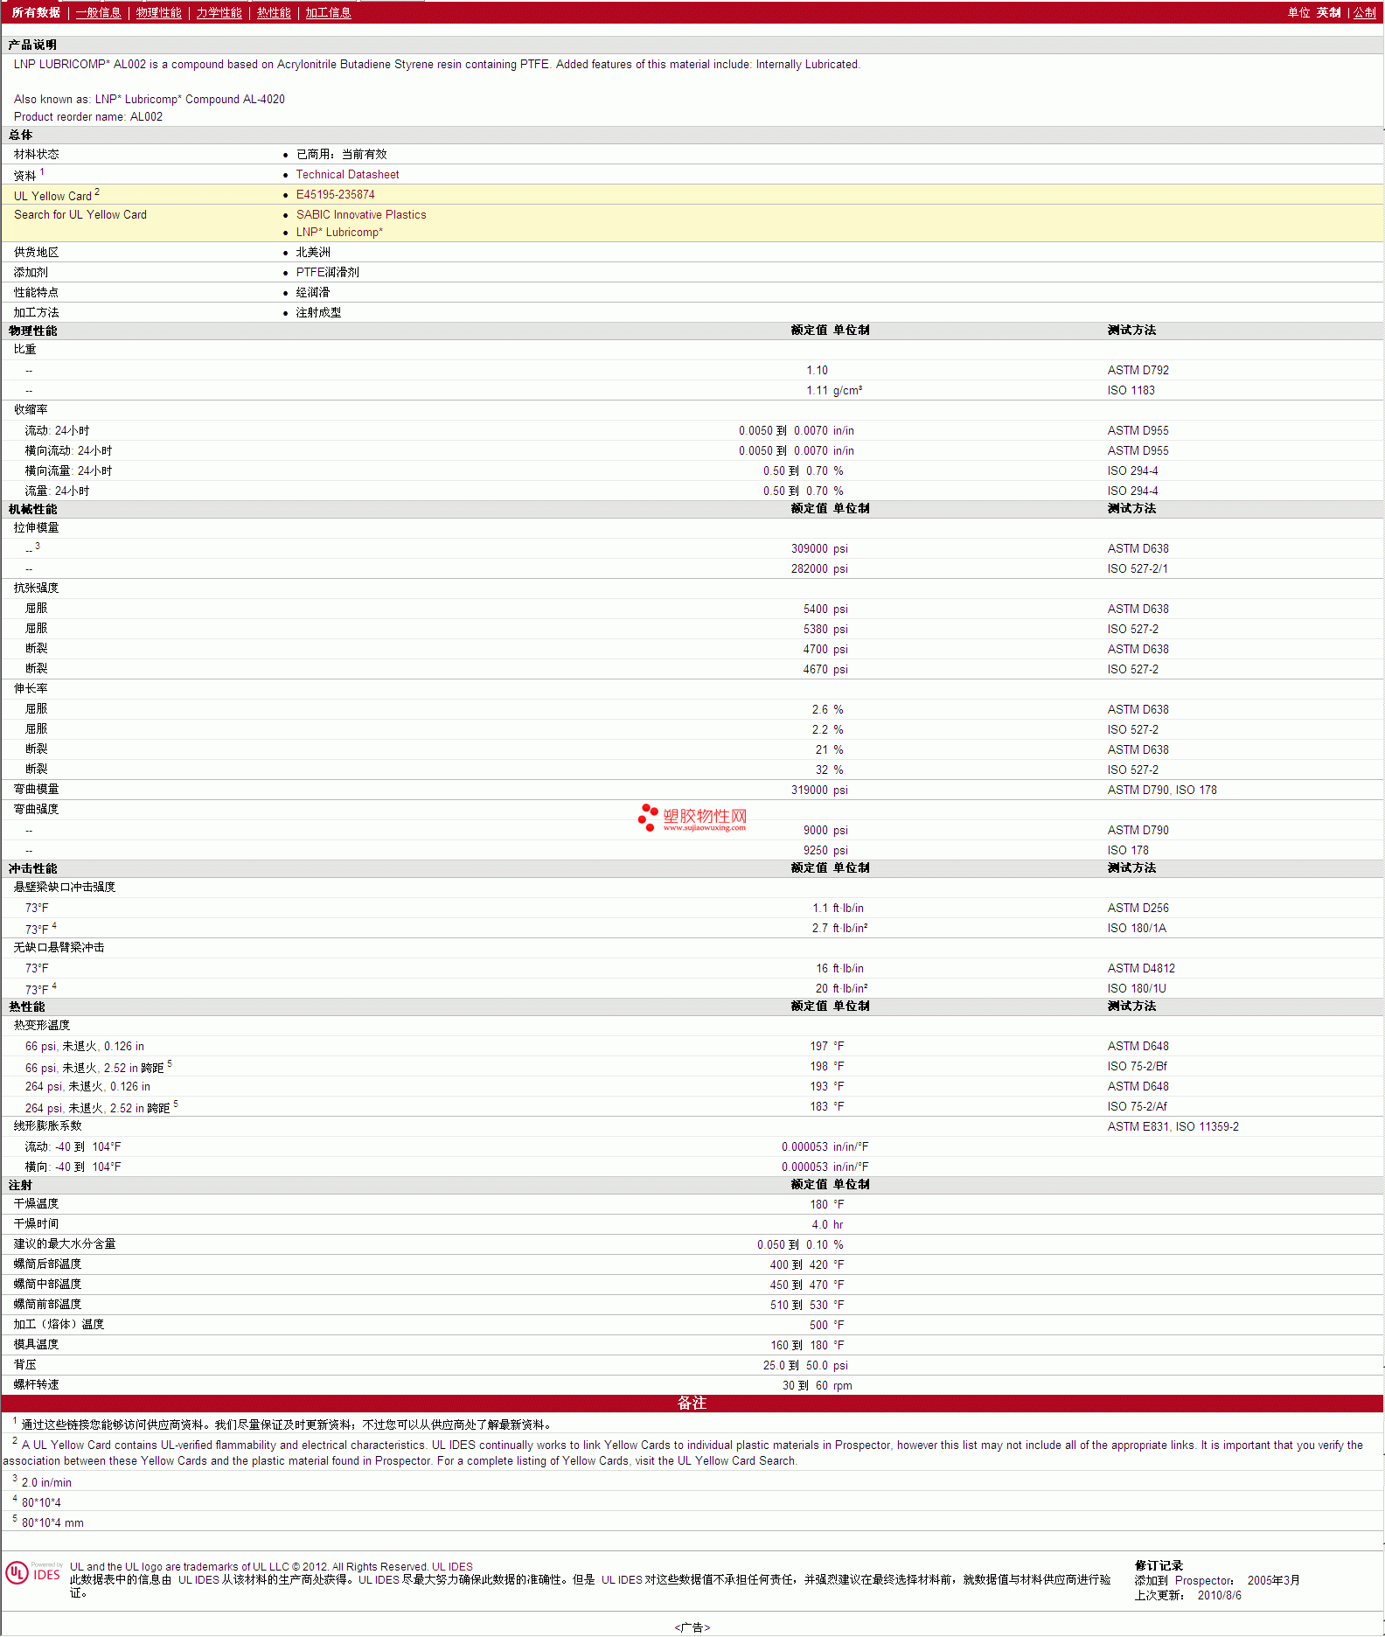Image resolution: width=1385 pixels, height=1637 pixels.
Task: Click the 模具温度 row label
Action: coord(36,1345)
